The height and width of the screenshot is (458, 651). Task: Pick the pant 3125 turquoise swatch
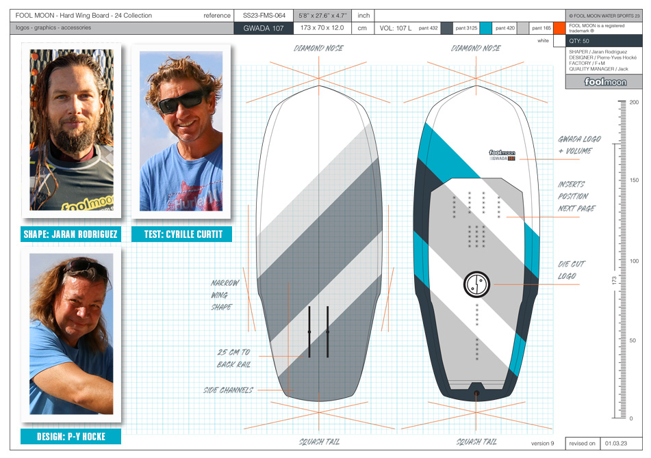click(x=486, y=28)
